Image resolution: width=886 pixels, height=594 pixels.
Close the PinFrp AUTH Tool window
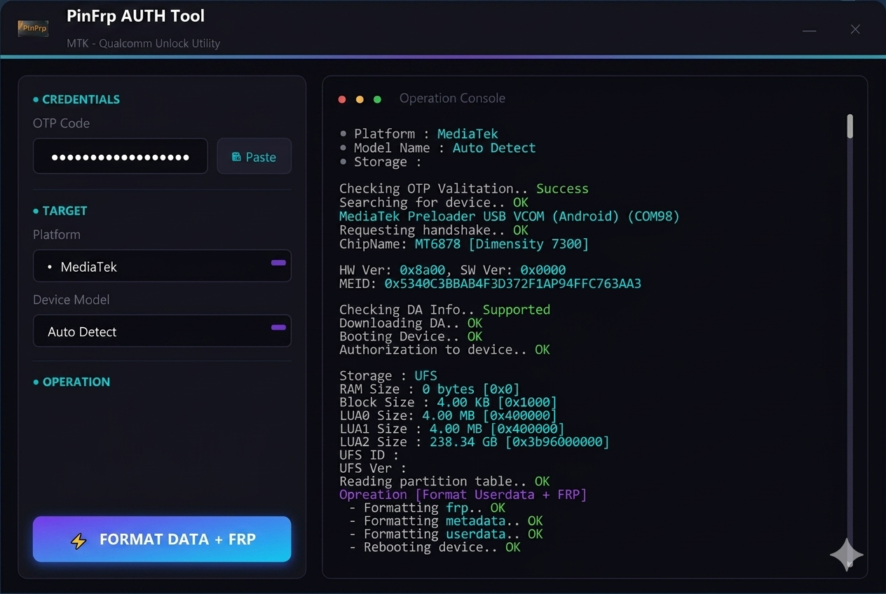click(x=855, y=29)
